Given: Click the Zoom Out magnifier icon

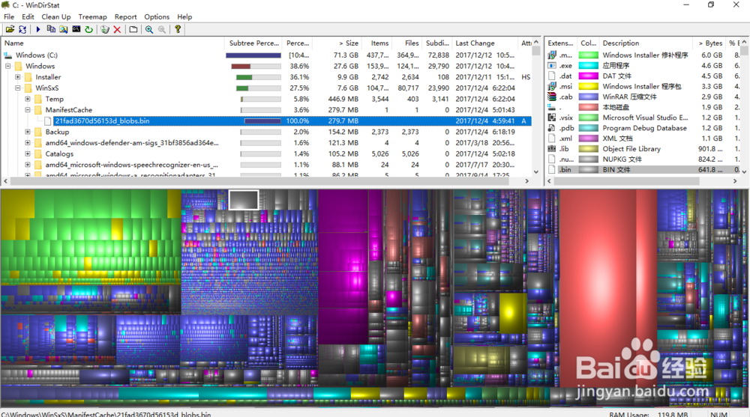Looking at the screenshot, I should [162, 30].
